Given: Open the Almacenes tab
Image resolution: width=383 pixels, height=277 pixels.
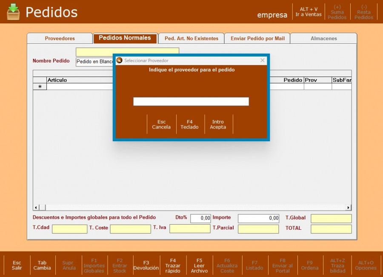Looking at the screenshot, I should point(323,38).
